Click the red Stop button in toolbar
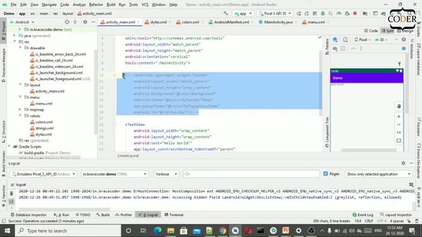 pos(355,13)
